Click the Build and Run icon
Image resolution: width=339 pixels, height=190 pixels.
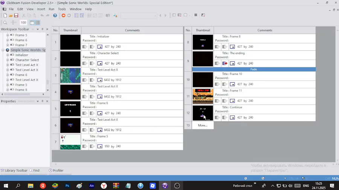click(x=203, y=15)
